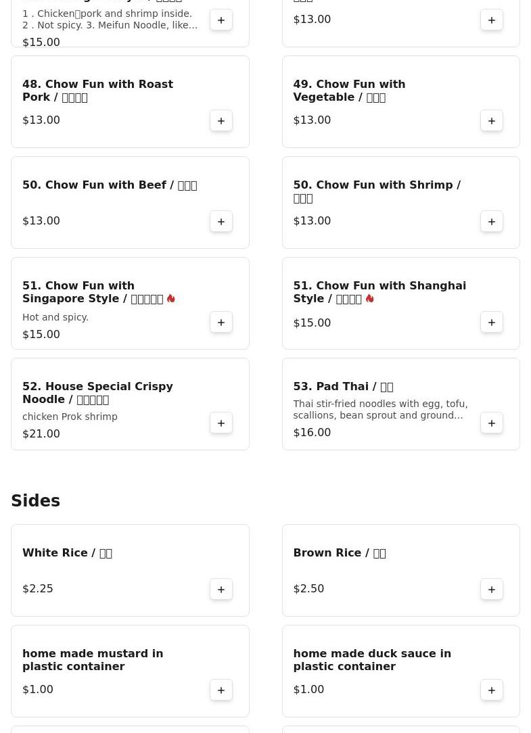Open House Special Crispy Noodle title

97,393
